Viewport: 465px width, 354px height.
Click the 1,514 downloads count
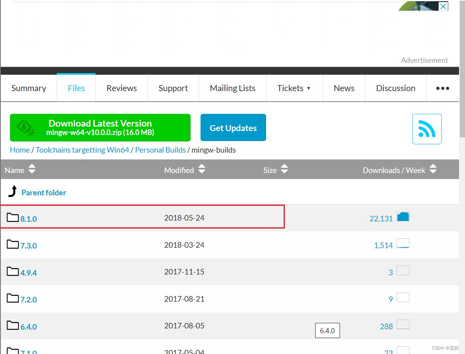[384, 245]
